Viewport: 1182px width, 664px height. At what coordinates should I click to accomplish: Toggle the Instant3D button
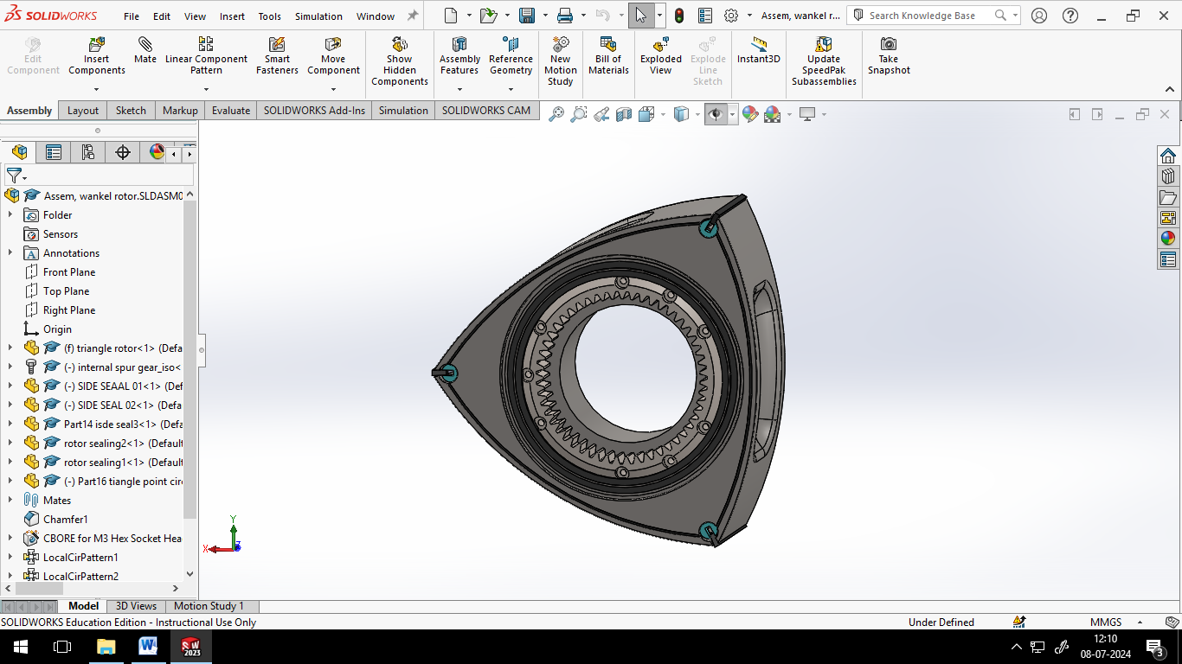pyautogui.click(x=759, y=50)
